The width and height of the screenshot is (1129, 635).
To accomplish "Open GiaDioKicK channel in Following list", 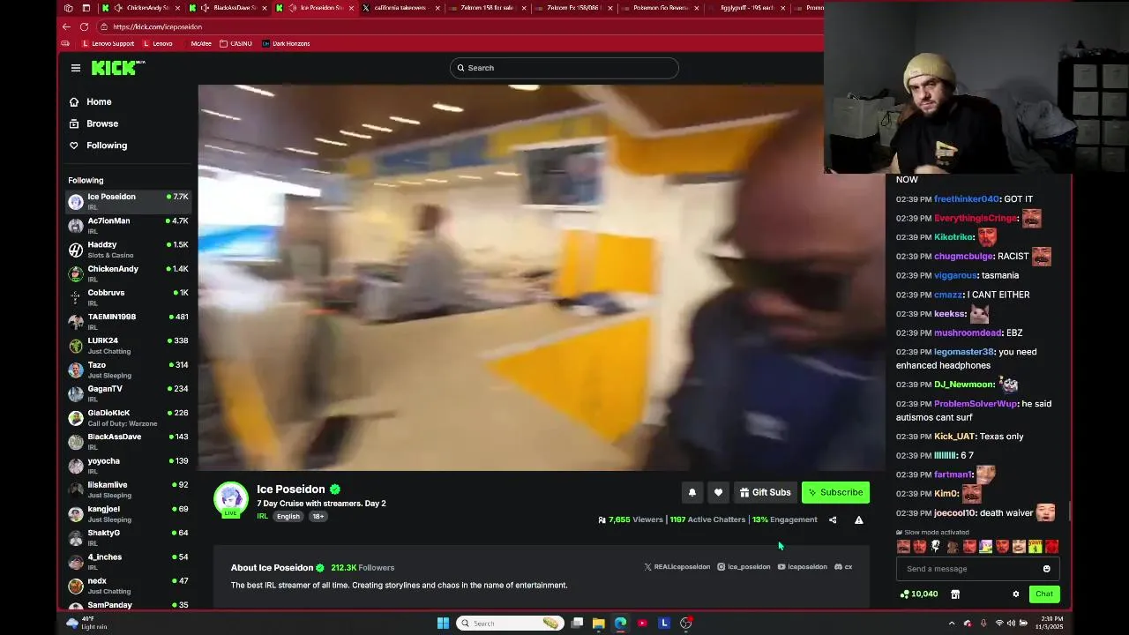I will (x=129, y=417).
